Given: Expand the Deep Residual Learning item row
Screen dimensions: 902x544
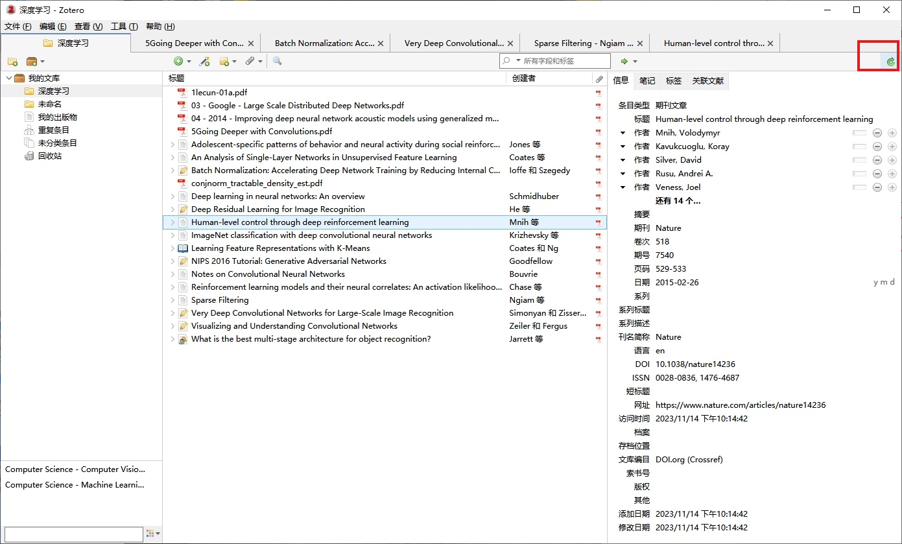Looking at the screenshot, I should pyautogui.click(x=172, y=209).
